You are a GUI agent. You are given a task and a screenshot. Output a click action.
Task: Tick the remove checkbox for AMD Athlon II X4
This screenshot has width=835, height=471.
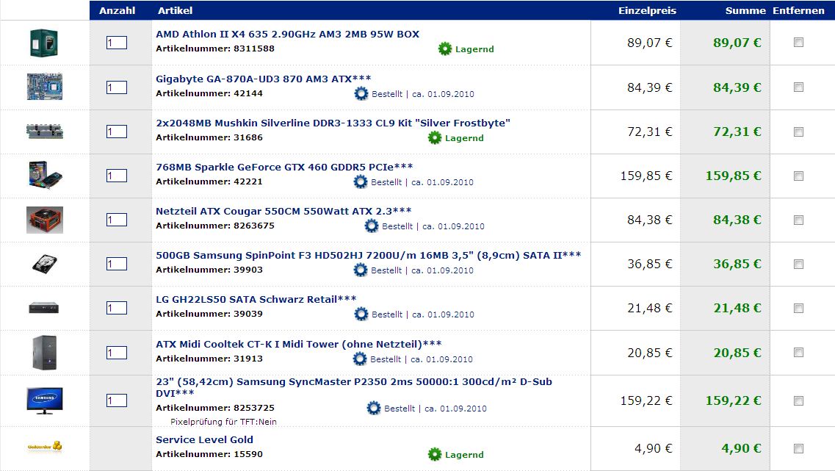coord(798,42)
